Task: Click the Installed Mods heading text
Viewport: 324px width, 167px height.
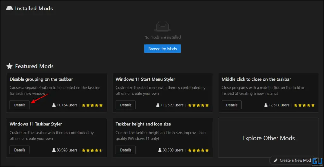Action: point(34,9)
